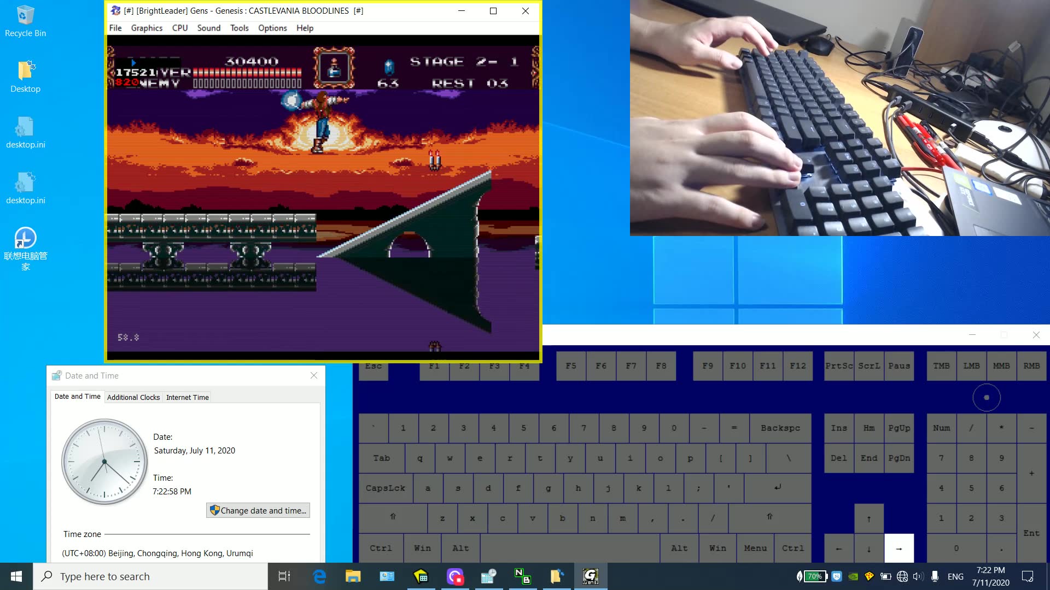Launch Microsoft Edge from the taskbar
1050x590 pixels.
pos(319,576)
